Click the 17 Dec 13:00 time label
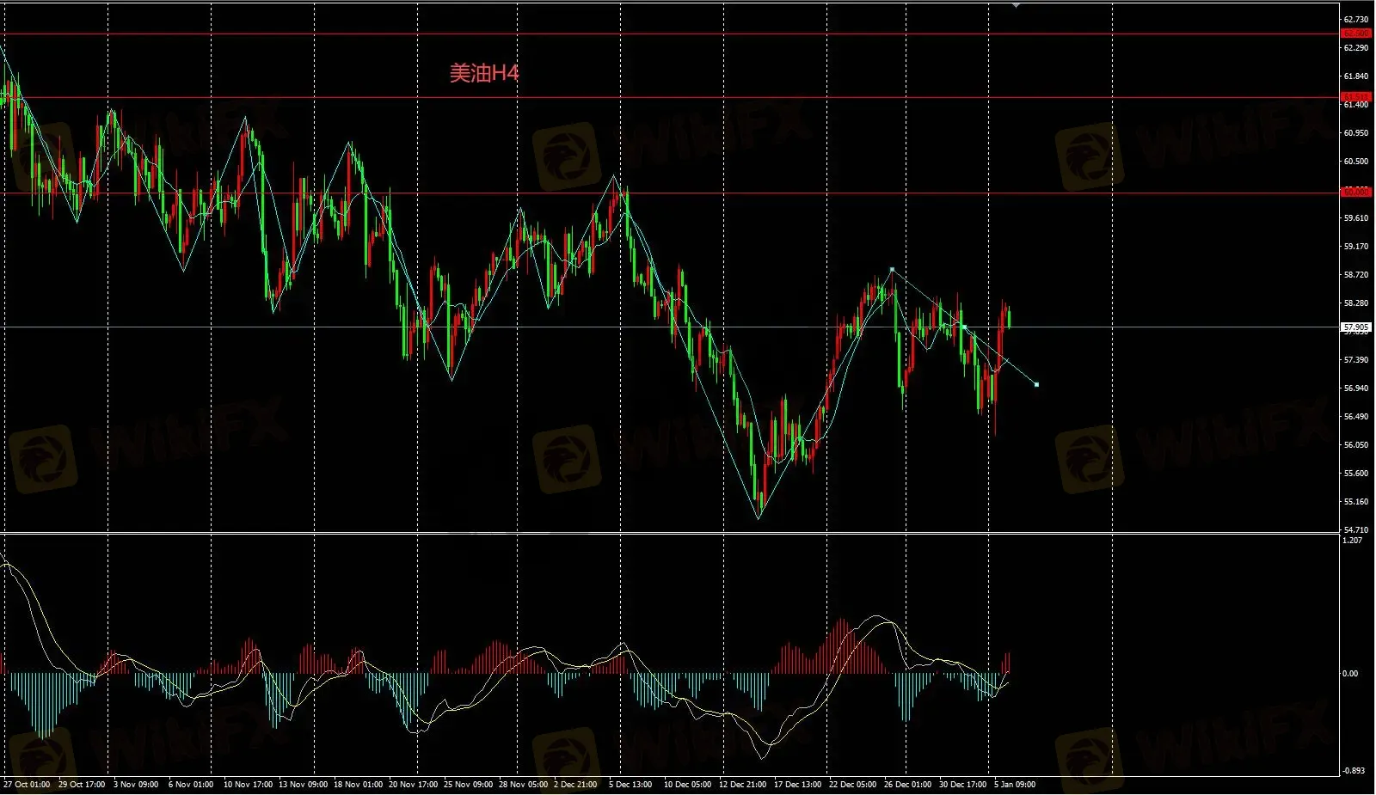Viewport: 1376px width, 795px height. [x=797, y=785]
